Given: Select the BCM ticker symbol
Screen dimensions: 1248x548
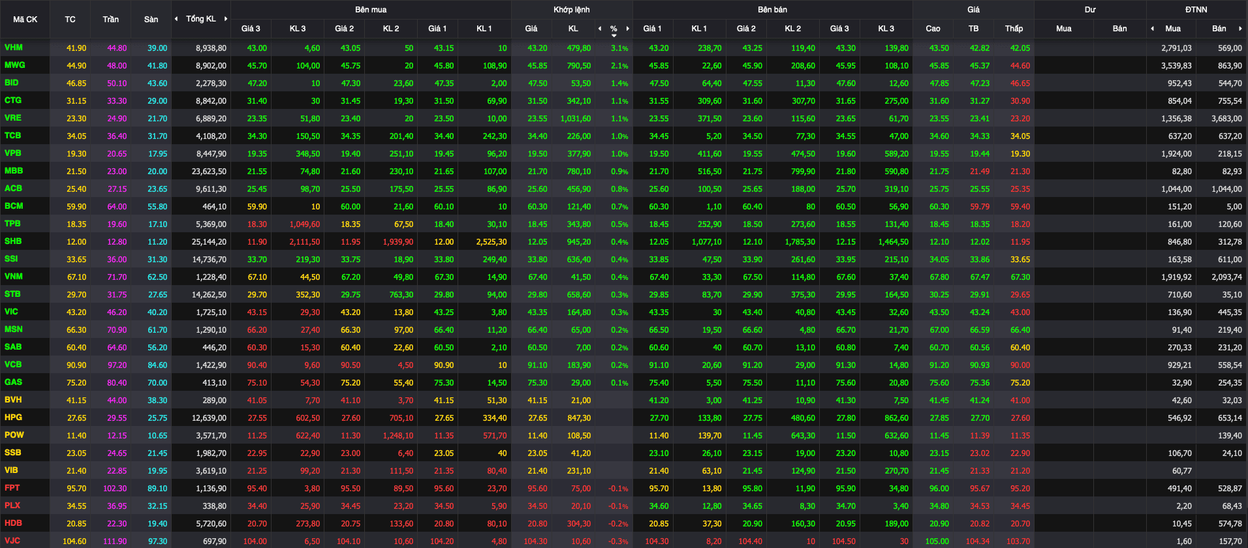Looking at the screenshot, I should tap(14, 206).
